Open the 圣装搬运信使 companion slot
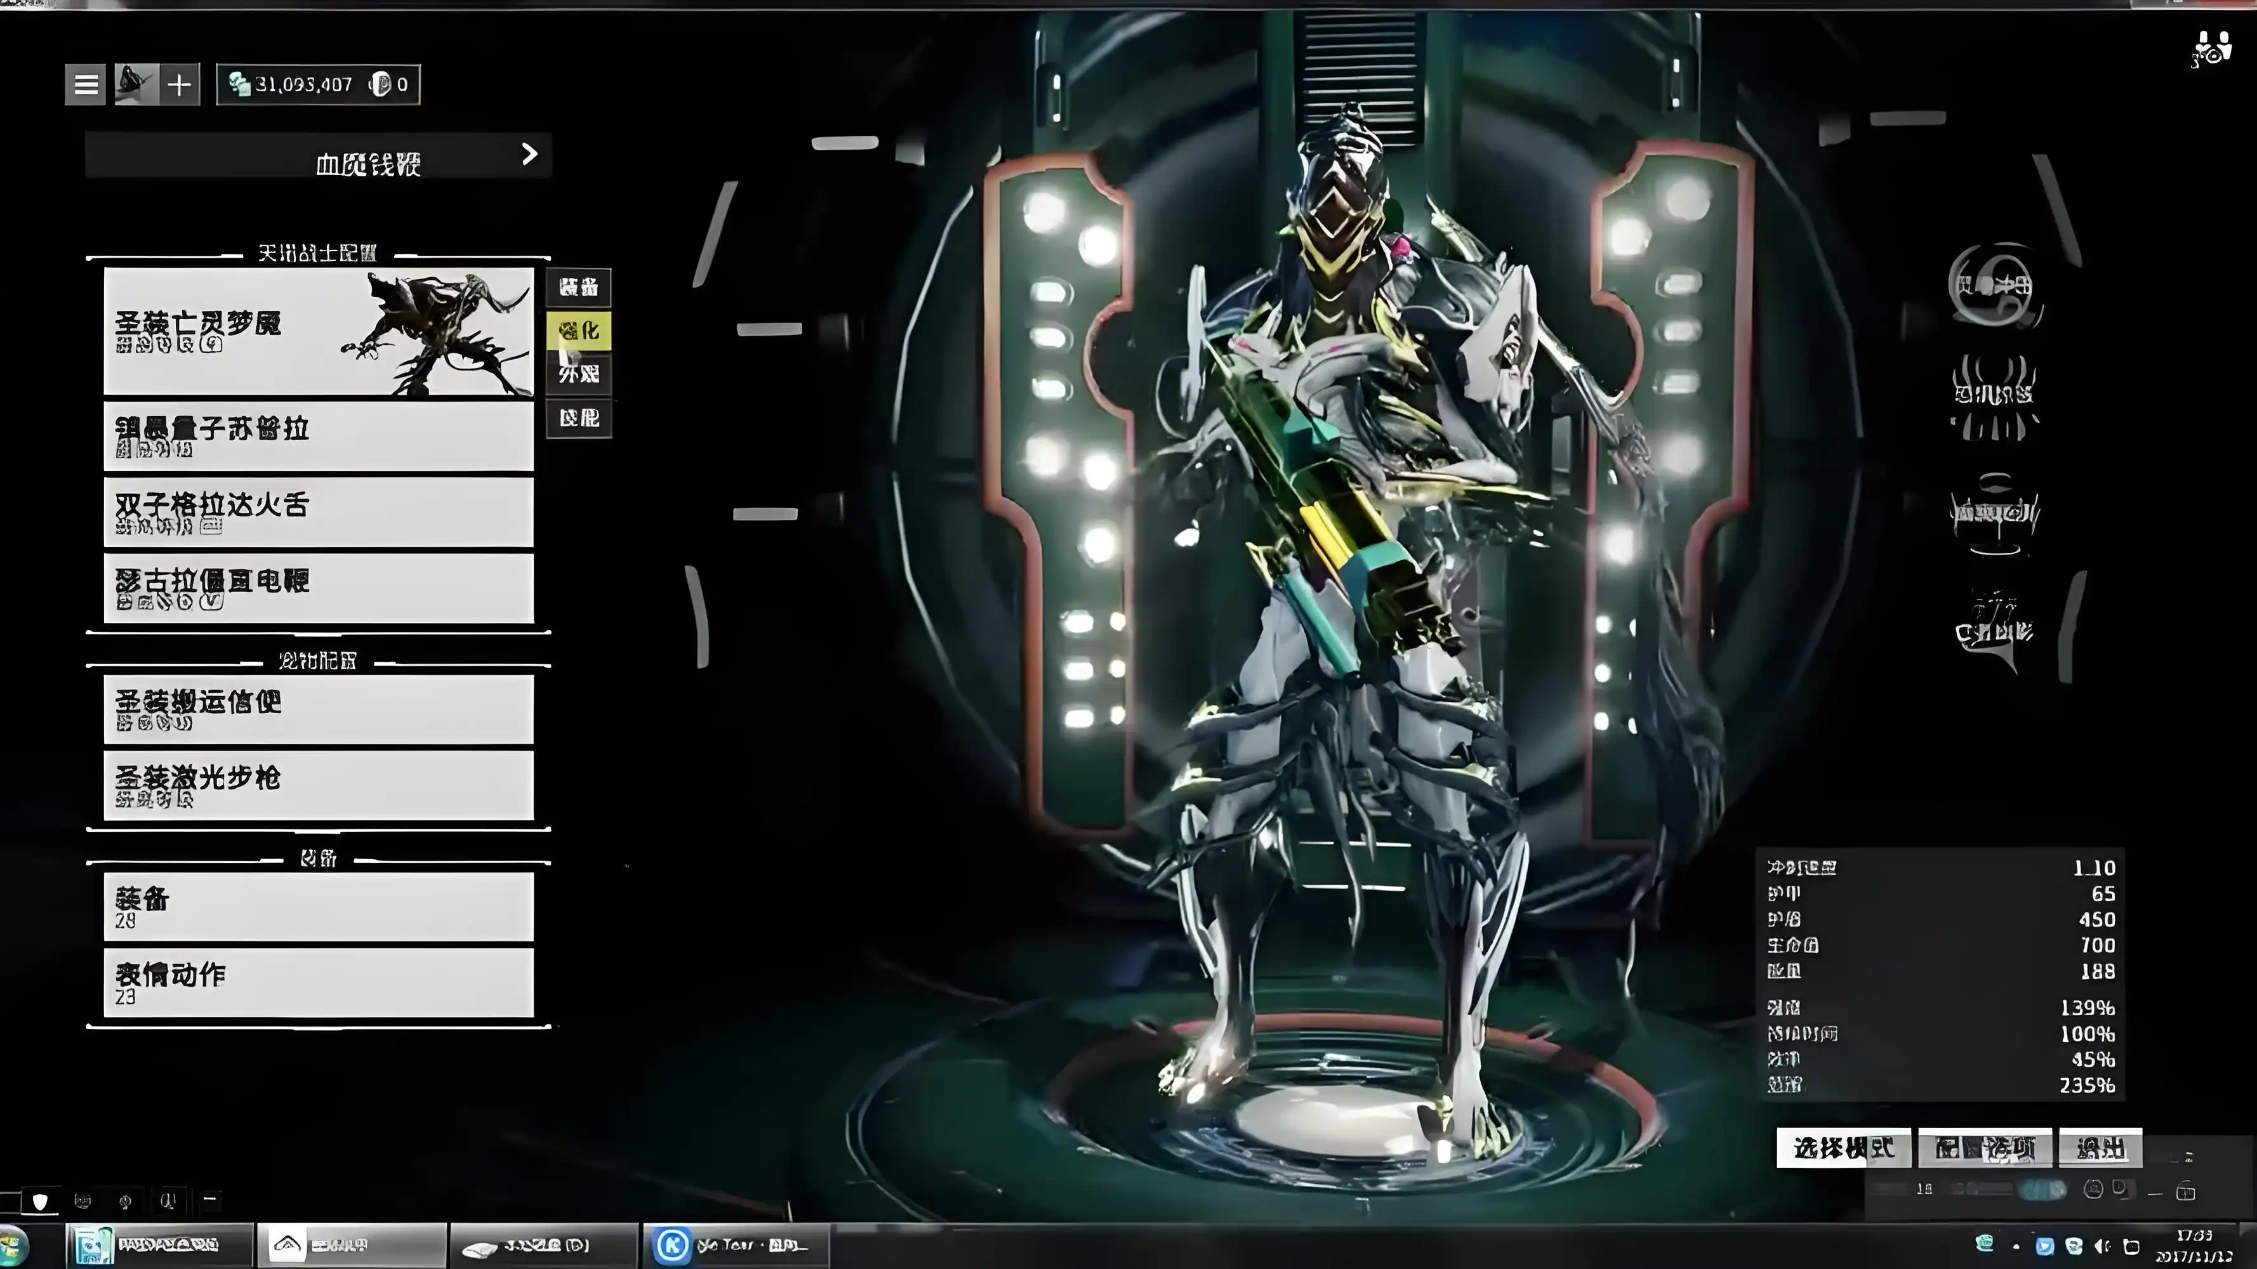Screen dimensions: 2257x1269 (x=318, y=709)
